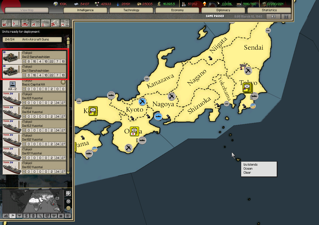Open the Technology tab
319x225 pixels.
(131, 10)
